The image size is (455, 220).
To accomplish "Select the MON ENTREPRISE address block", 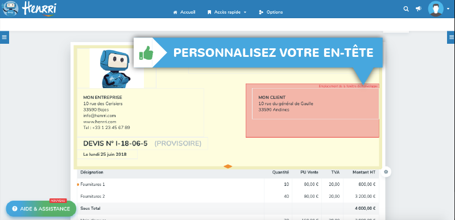I will click(140, 113).
